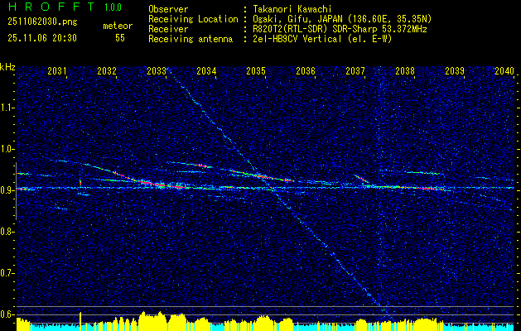Click the 0.9 kHz frequency label

pos(7,190)
